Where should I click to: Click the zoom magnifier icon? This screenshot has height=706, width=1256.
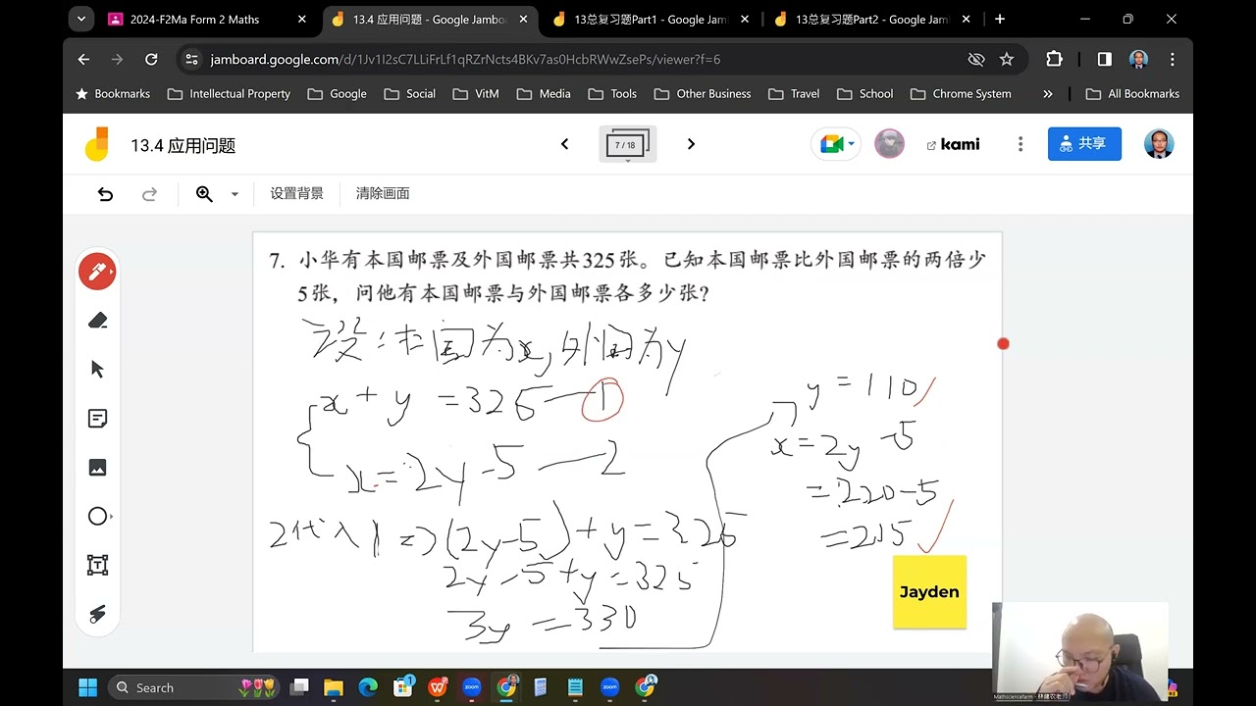(x=204, y=194)
